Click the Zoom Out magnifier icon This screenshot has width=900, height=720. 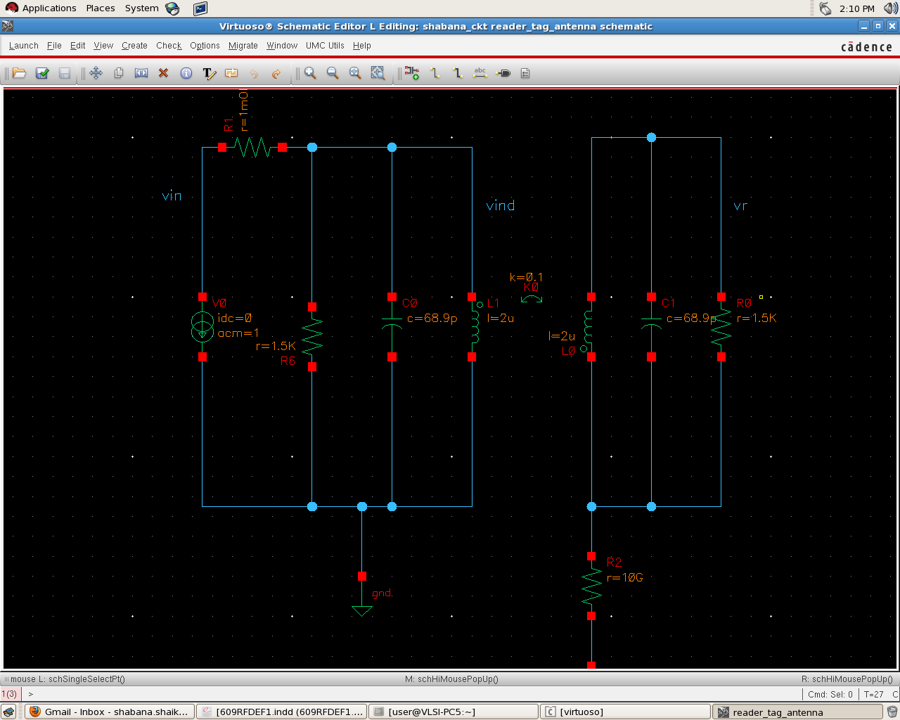[x=333, y=73]
